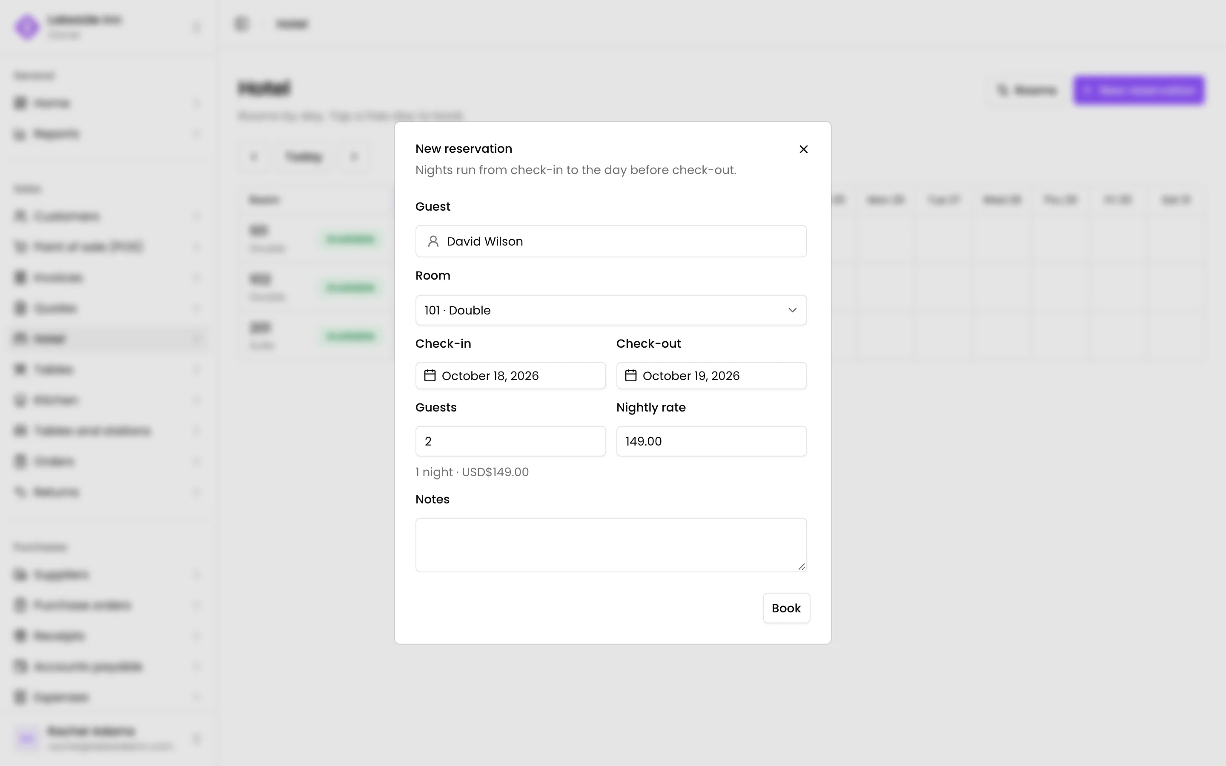Focus the Nightly rate field showing 149.00
1226x766 pixels.
[x=711, y=441]
